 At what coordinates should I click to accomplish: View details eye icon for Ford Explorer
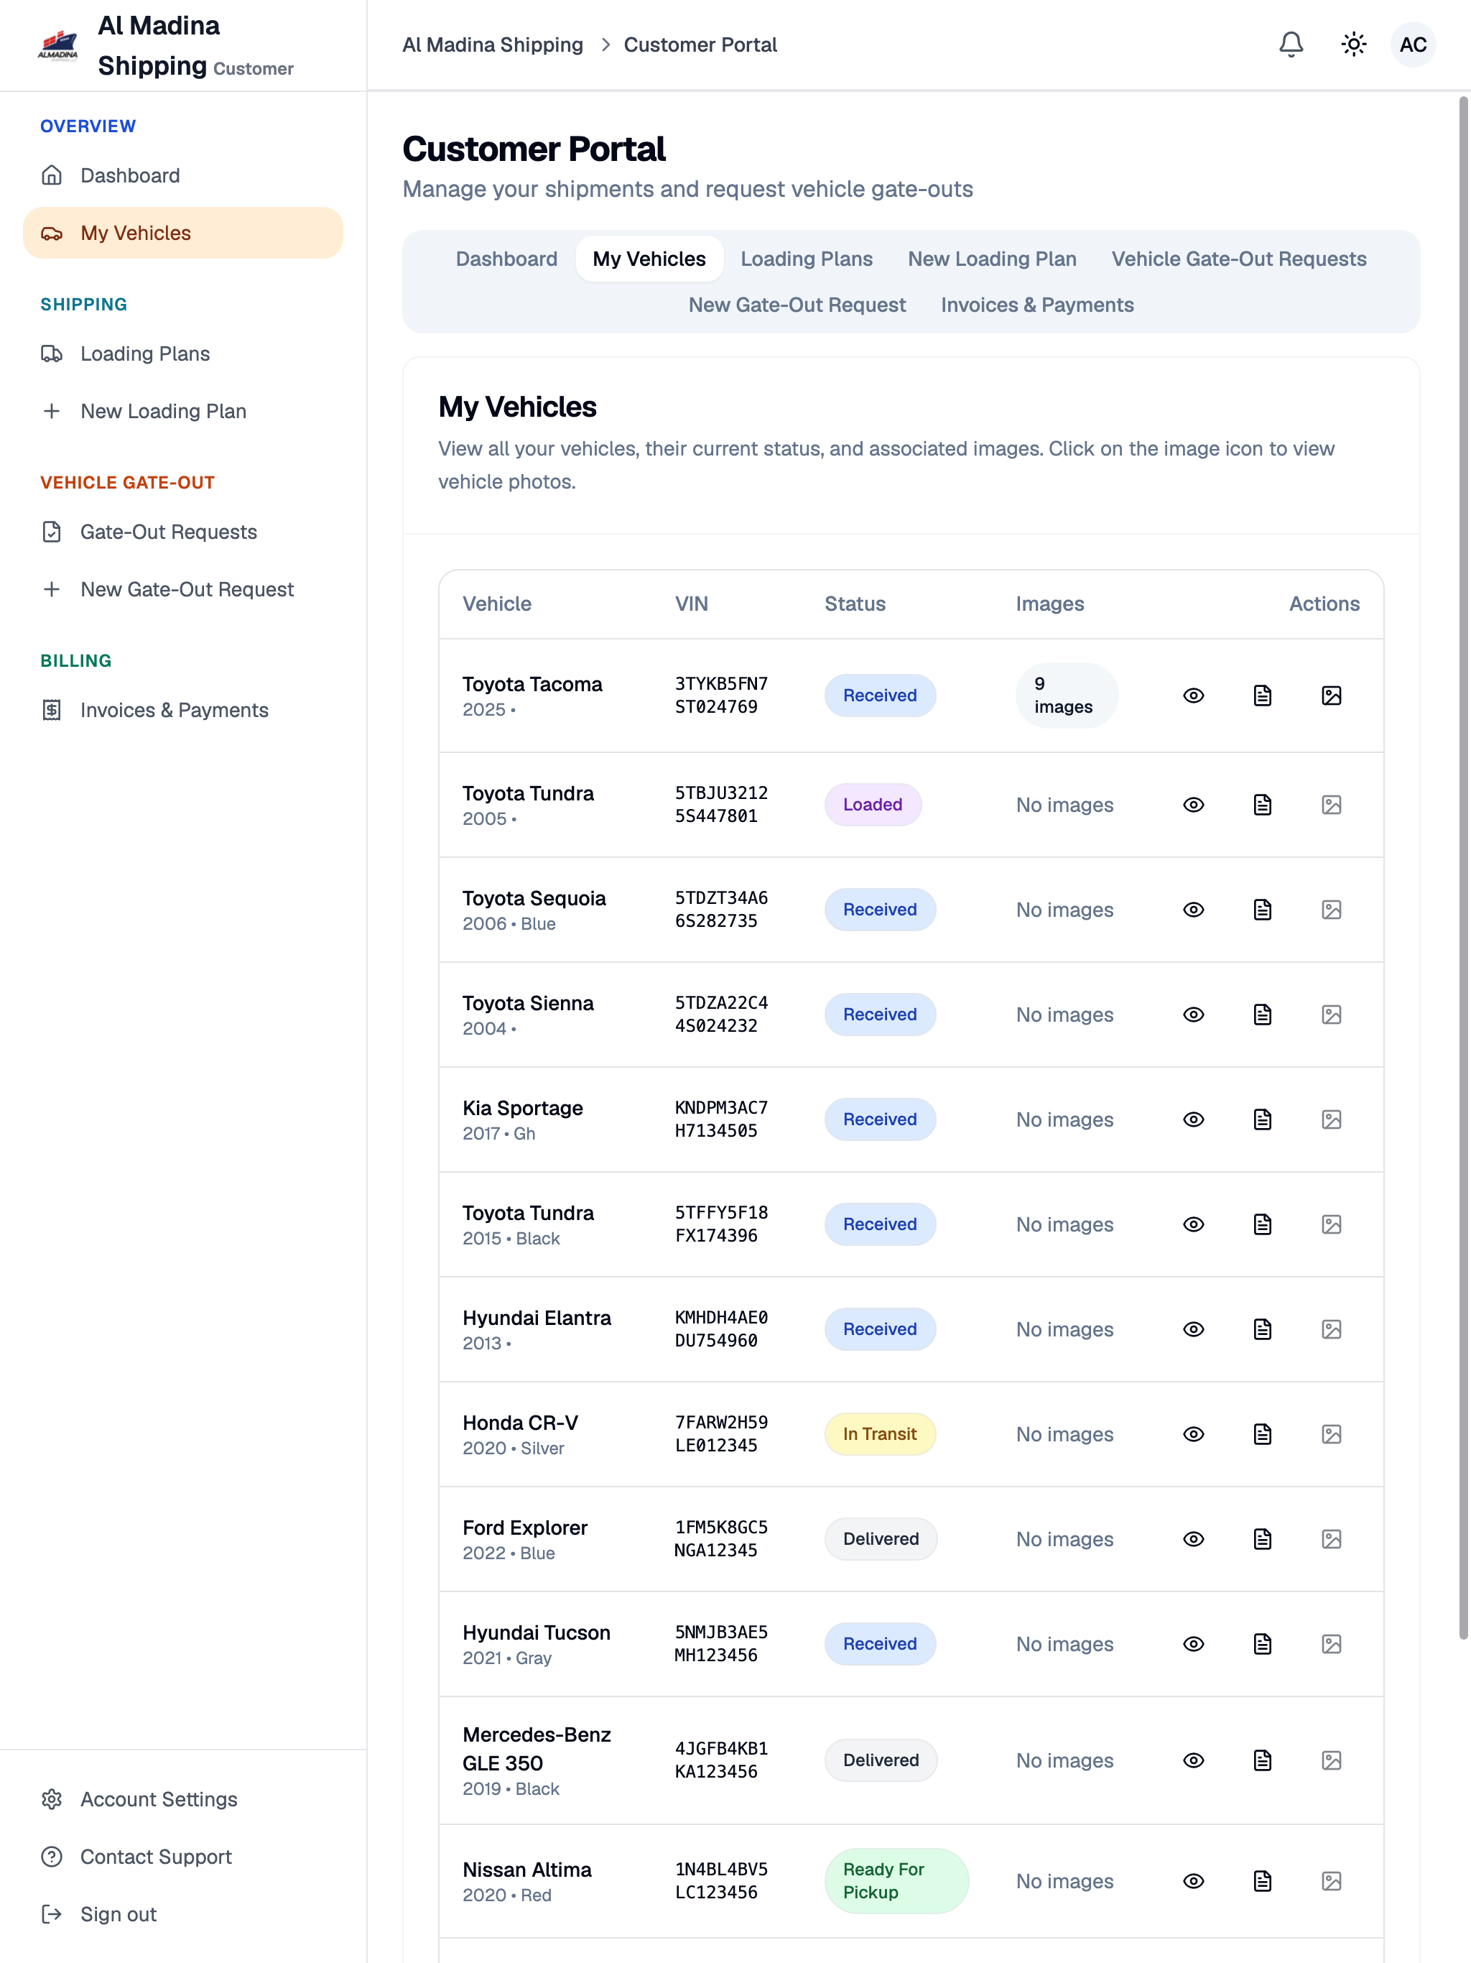pos(1193,1539)
